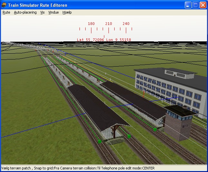Click the green marker at right platform end
The width and height of the screenshot is (208, 172).
[x=155, y=129]
